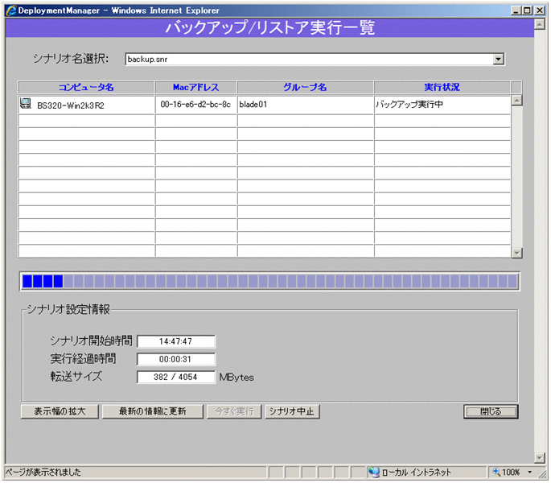Sort by Macアドレス column header
The height and width of the screenshot is (483, 551).
click(x=195, y=87)
